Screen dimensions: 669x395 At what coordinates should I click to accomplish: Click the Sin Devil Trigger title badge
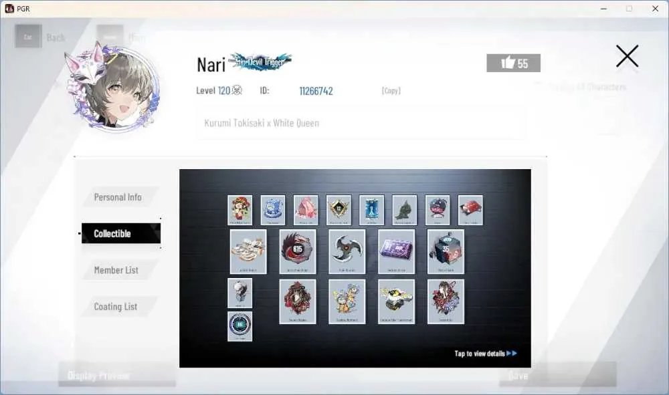[260, 61]
